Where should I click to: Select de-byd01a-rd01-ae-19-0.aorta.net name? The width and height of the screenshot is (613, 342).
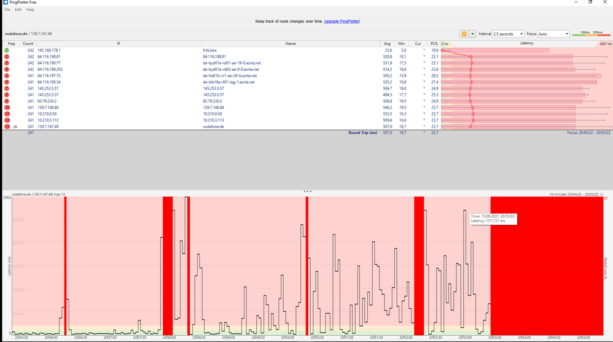[x=232, y=63]
